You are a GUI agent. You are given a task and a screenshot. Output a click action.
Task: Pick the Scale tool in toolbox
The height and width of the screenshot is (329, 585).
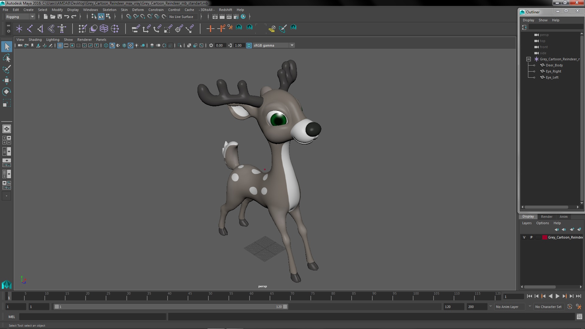point(7,103)
